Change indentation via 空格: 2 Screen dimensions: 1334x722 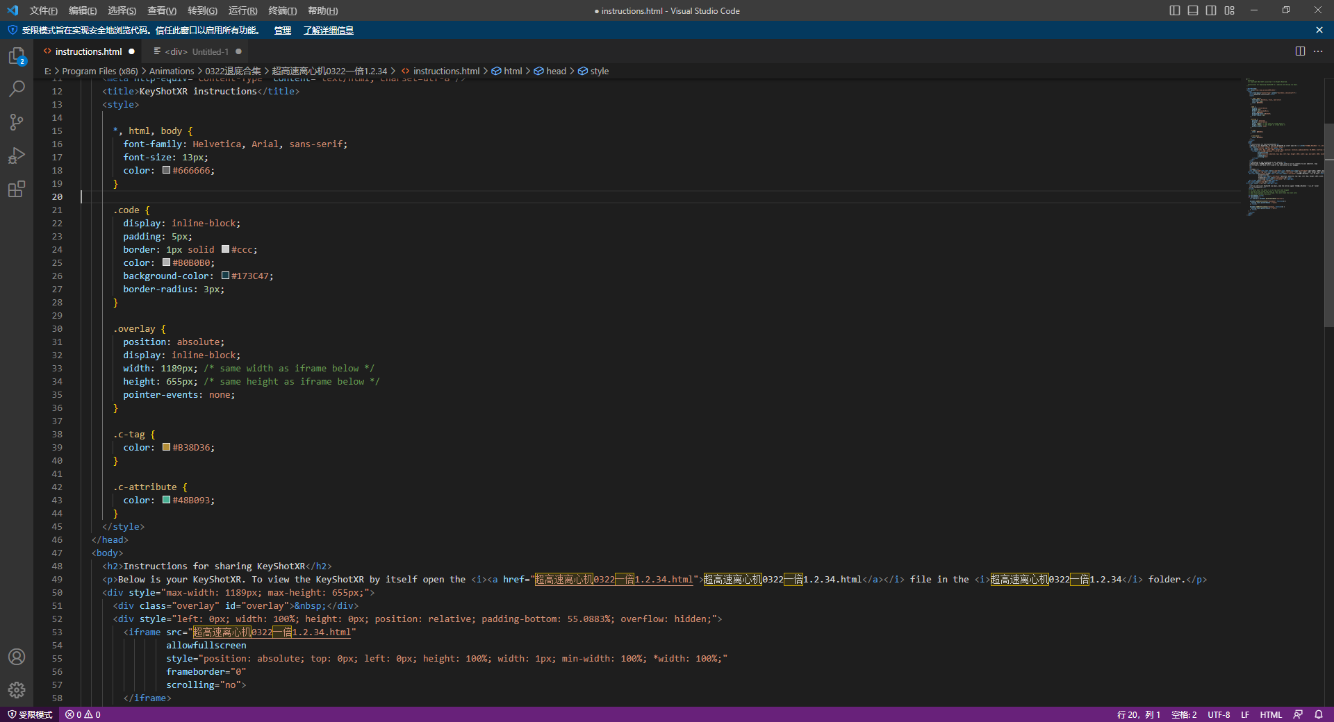pos(1184,714)
